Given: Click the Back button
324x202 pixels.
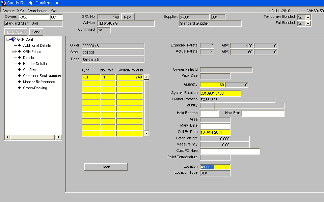Looking at the screenshot, I should pos(106,167).
